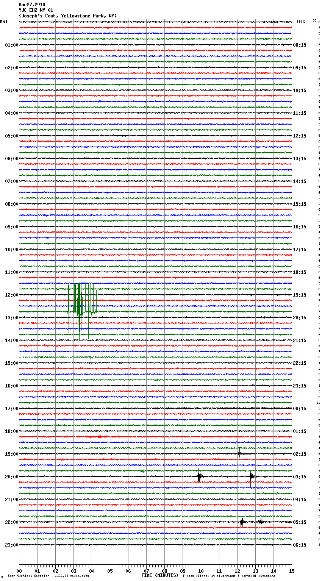
Task: Click the DC column header
Action: (314, 20)
